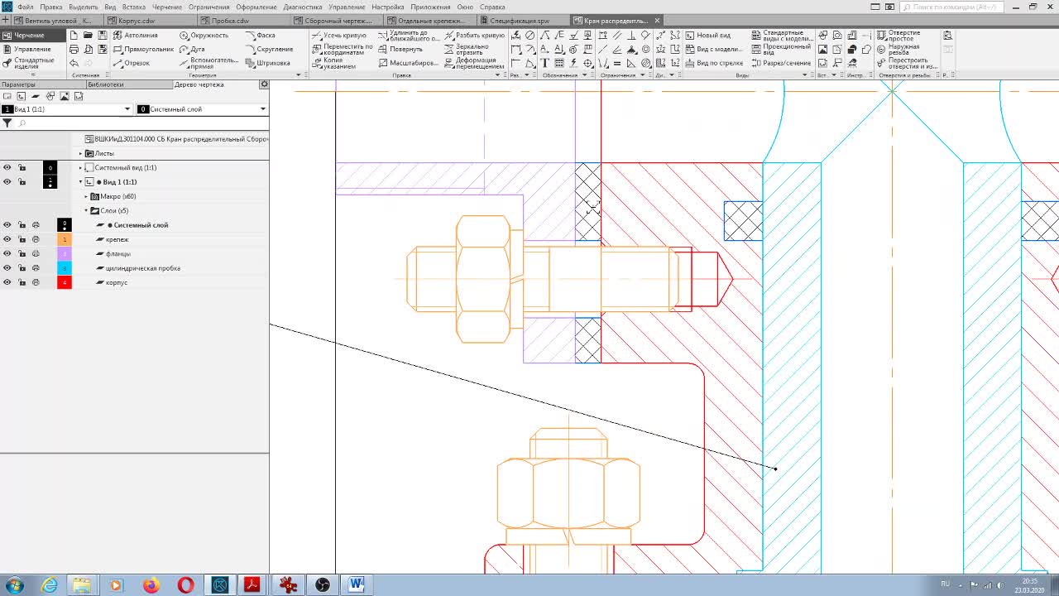Hide the фланцы layer
The image size is (1059, 596).
click(7, 254)
